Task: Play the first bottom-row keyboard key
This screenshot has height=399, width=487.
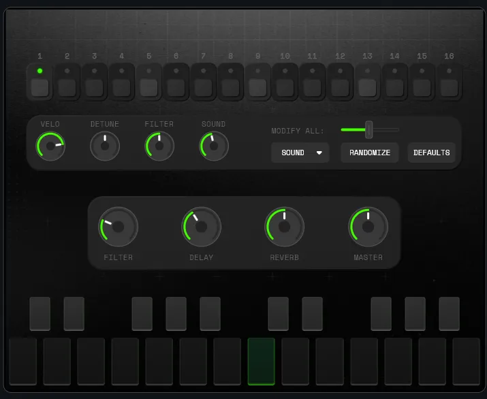Action: coord(23,362)
